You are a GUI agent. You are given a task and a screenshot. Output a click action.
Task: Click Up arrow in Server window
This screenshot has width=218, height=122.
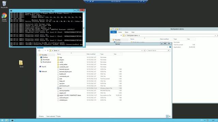coord(48,50)
